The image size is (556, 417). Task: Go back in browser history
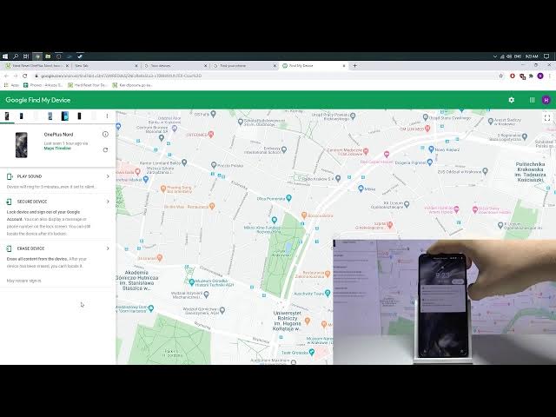tap(6, 76)
